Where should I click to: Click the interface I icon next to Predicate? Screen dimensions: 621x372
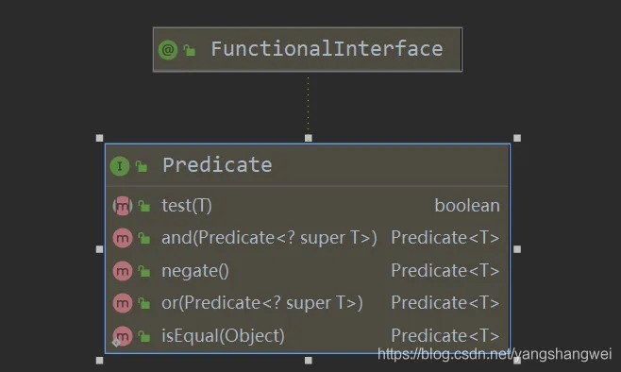pos(120,166)
